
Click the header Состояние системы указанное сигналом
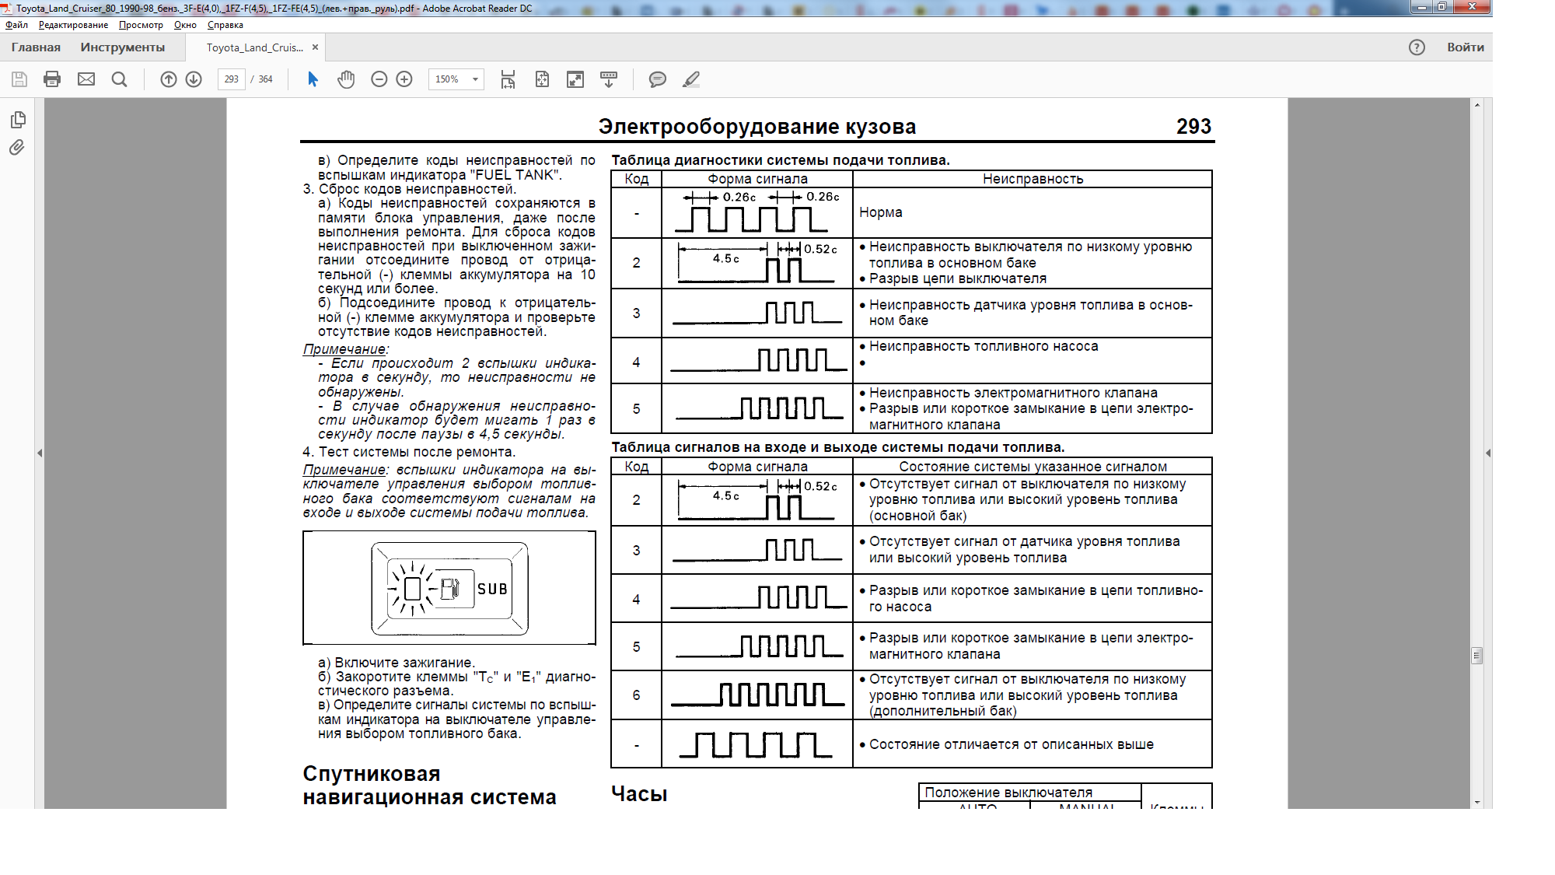[1033, 467]
